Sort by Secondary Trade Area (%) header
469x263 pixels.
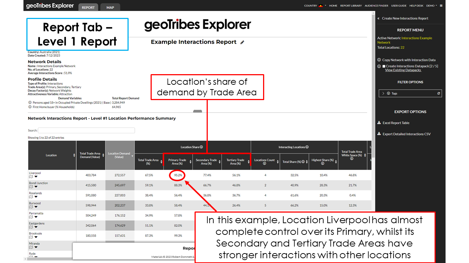(x=207, y=162)
